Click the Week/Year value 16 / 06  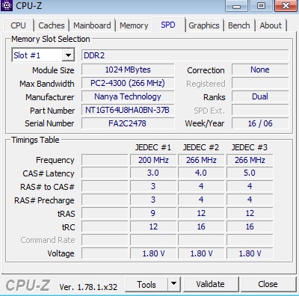click(x=260, y=123)
